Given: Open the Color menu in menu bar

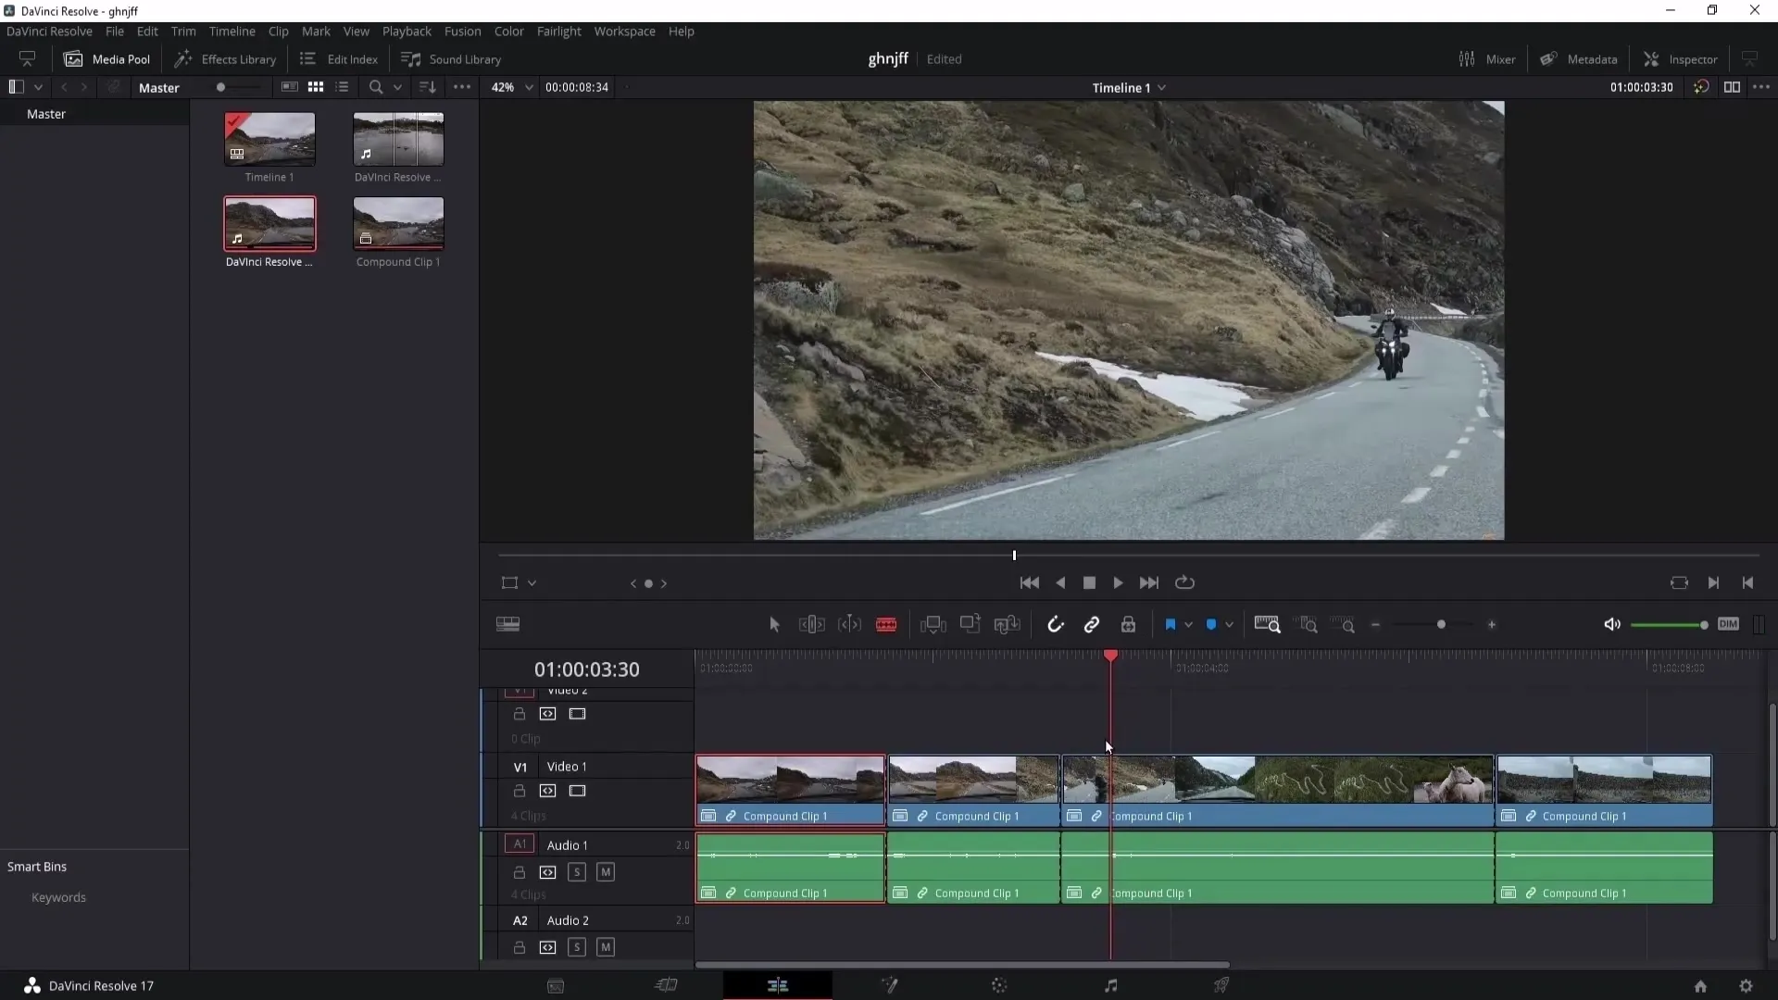Looking at the screenshot, I should pos(508,31).
